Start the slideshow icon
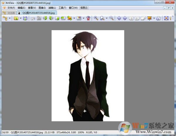176x136 pixels. pyautogui.click(x=150, y=18)
